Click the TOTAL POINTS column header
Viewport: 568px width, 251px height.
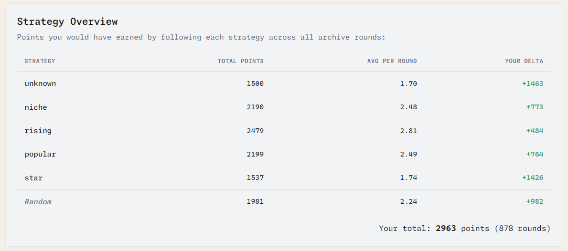point(240,61)
